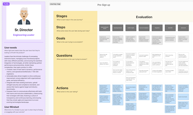
Task: Click the Explore Case Studies blue sticky note
Action: point(184,97)
